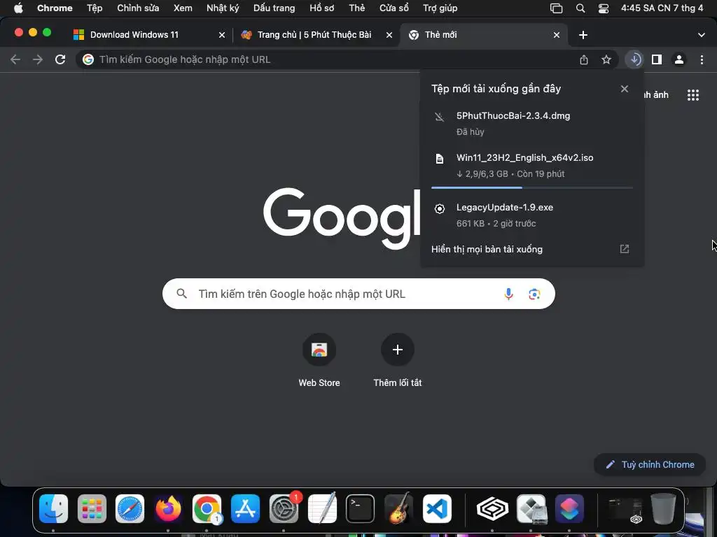
Task: Close the Download Windows 11 tab
Action: click(x=222, y=35)
